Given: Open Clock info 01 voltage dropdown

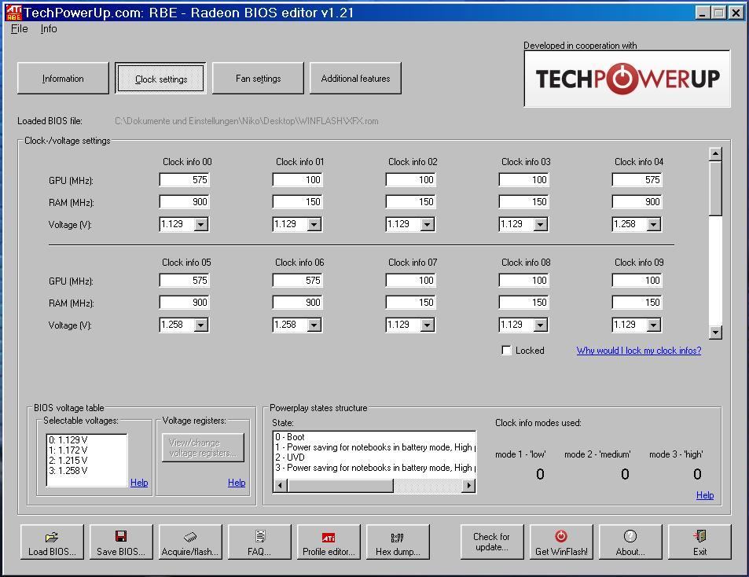Looking at the screenshot, I should click(314, 224).
